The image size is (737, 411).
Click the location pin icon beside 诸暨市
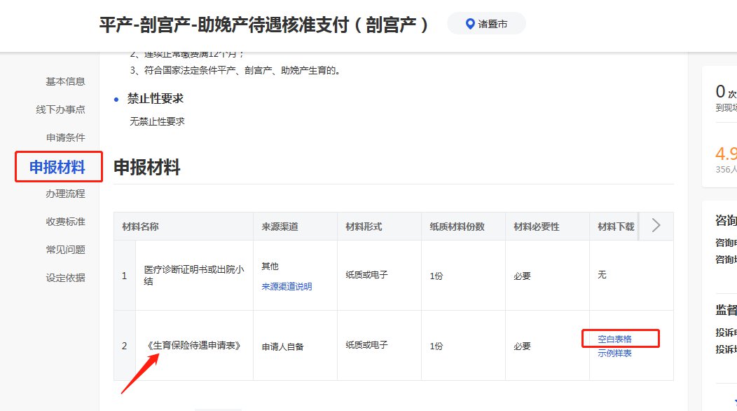(471, 25)
